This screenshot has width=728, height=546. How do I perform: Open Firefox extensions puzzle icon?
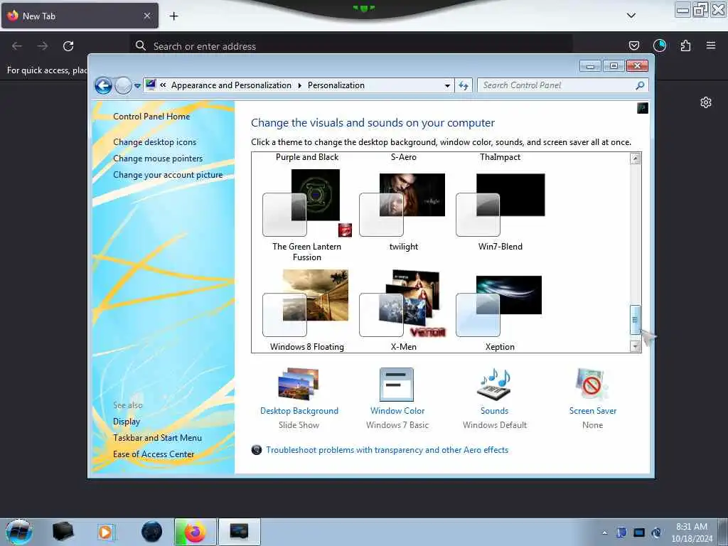click(x=685, y=45)
